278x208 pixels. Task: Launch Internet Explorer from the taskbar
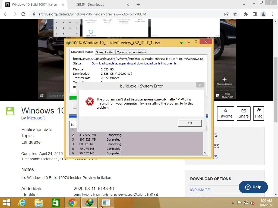[22, 203]
